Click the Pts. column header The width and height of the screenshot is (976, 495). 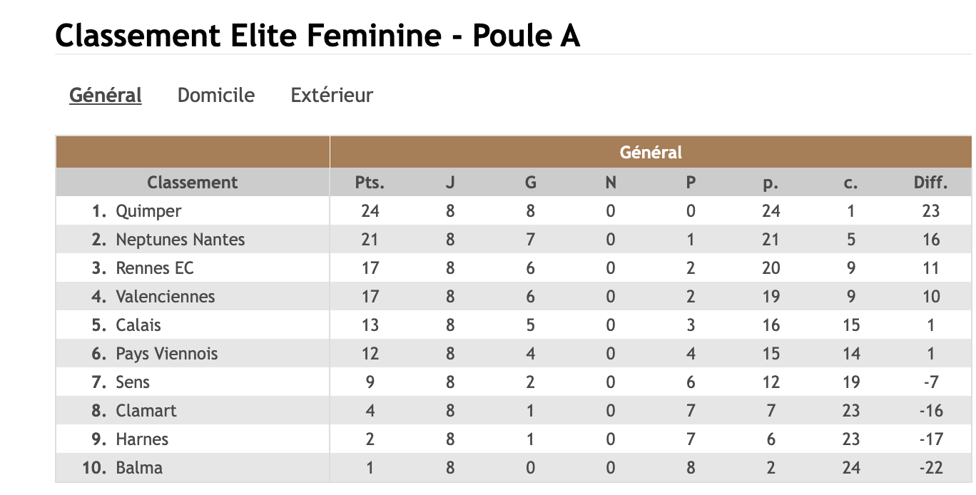(x=370, y=183)
